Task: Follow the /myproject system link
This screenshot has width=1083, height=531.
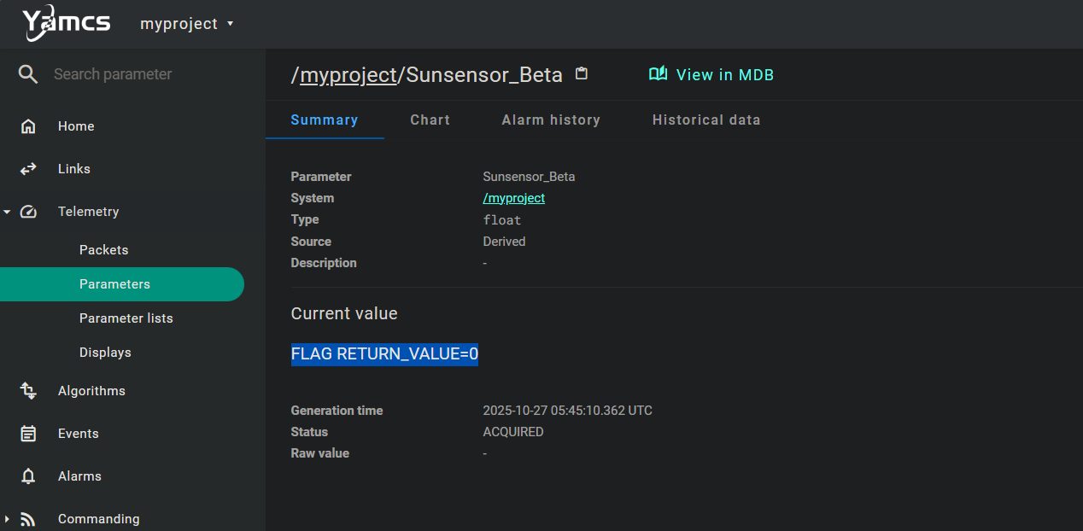Action: click(x=513, y=198)
